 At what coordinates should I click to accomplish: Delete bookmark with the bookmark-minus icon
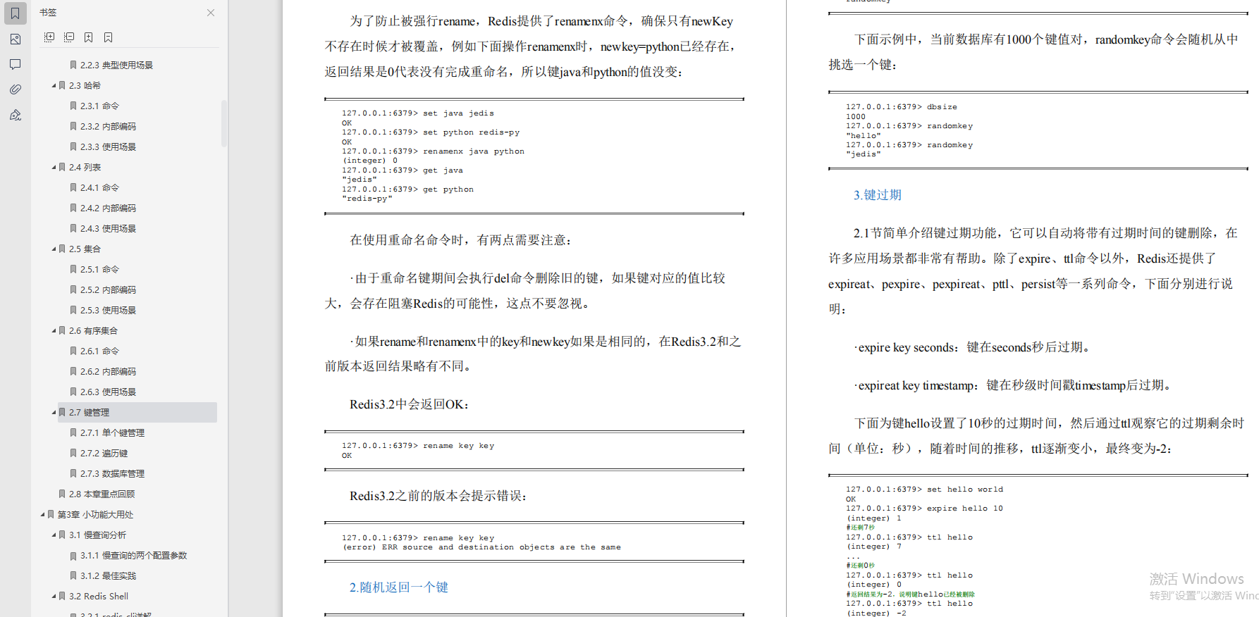(x=108, y=37)
